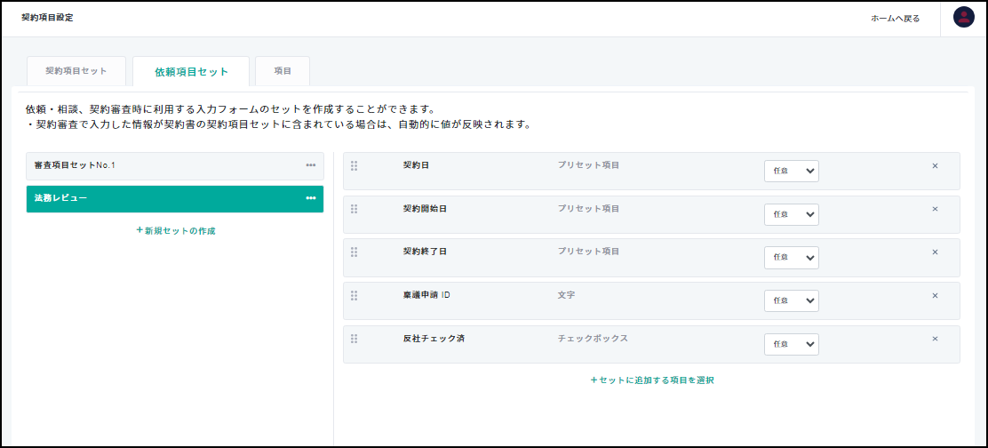Grab the drag handle of 稟議申請 ID row
The height and width of the screenshot is (448, 988).
pyautogui.click(x=355, y=295)
